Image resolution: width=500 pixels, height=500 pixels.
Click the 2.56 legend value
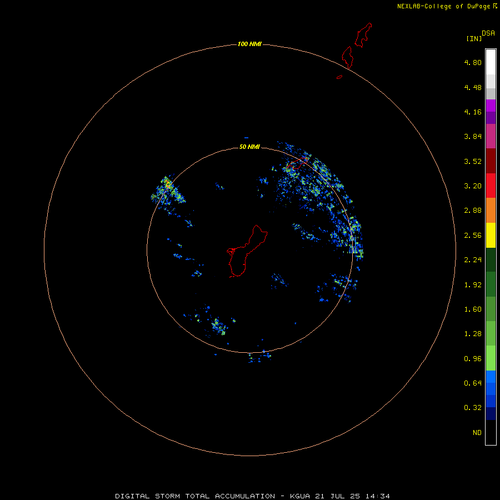tap(473, 236)
